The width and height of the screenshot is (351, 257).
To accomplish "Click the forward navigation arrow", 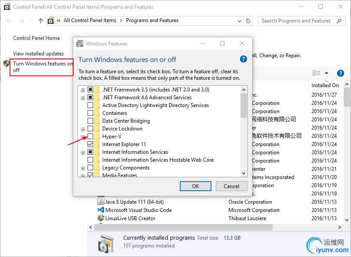I will [22, 21].
